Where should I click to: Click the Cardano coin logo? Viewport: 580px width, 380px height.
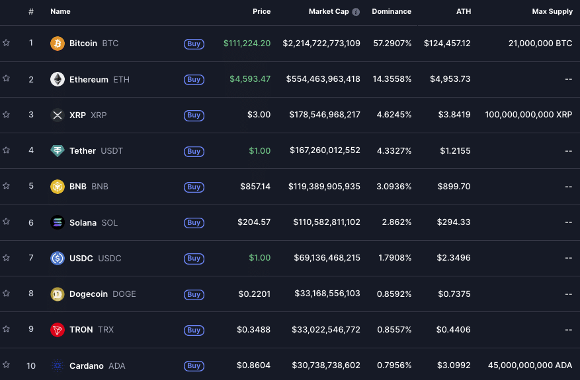pyautogui.click(x=58, y=365)
